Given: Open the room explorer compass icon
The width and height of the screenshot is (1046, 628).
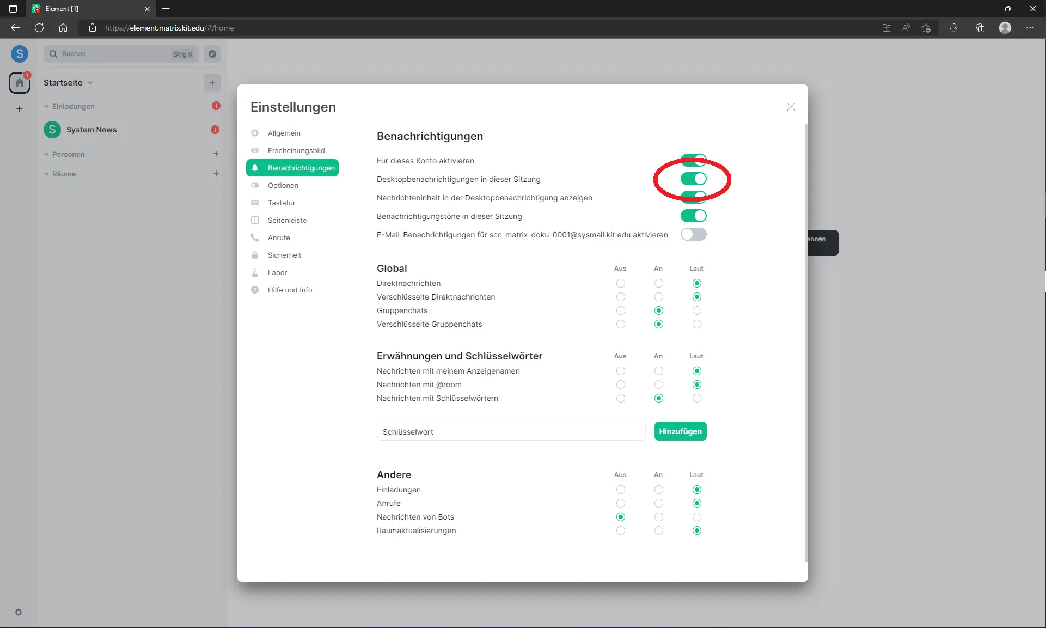Looking at the screenshot, I should tap(212, 54).
